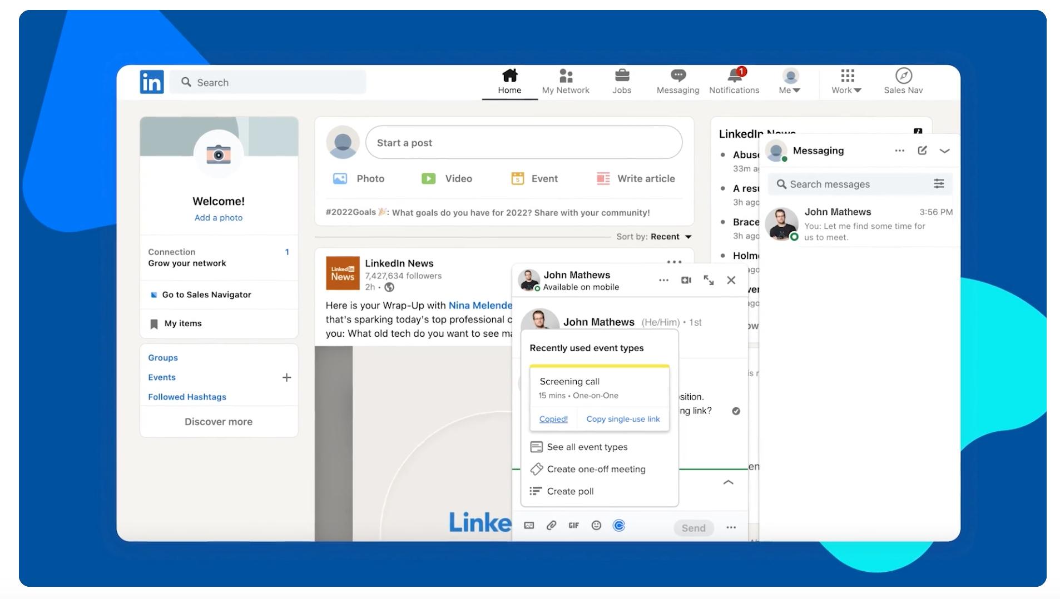Viewport: 1060px width, 599px height.
Task: Click the Send button
Action: click(x=694, y=528)
